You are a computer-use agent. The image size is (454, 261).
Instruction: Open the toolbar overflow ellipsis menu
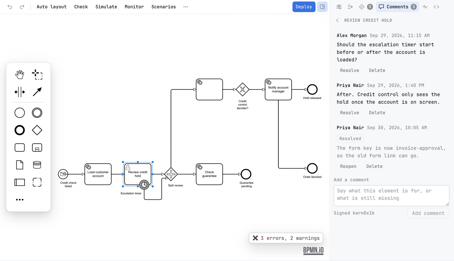[x=186, y=7]
